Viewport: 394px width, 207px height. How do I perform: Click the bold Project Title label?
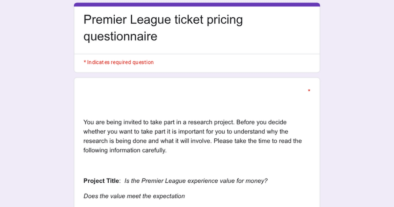[x=101, y=181]
